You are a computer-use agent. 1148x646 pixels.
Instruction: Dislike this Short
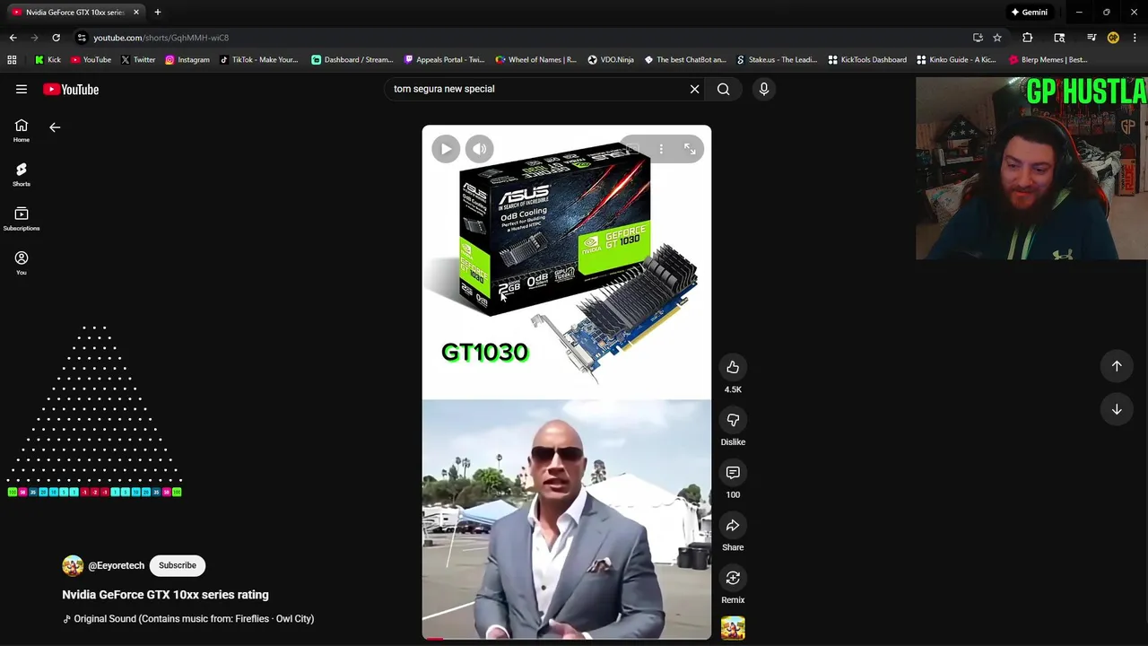pos(733,420)
